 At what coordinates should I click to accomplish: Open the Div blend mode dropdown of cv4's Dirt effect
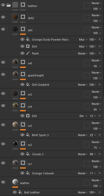[x=83, y=116]
